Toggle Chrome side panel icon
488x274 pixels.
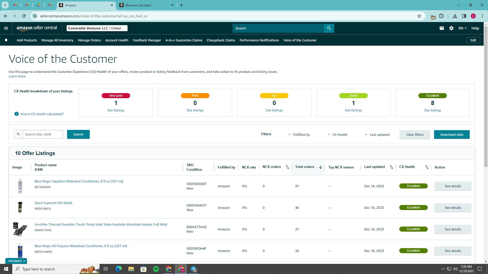[464, 16]
